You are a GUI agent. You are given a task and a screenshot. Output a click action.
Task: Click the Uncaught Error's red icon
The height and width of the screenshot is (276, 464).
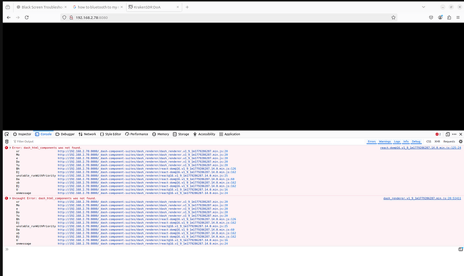6,198
